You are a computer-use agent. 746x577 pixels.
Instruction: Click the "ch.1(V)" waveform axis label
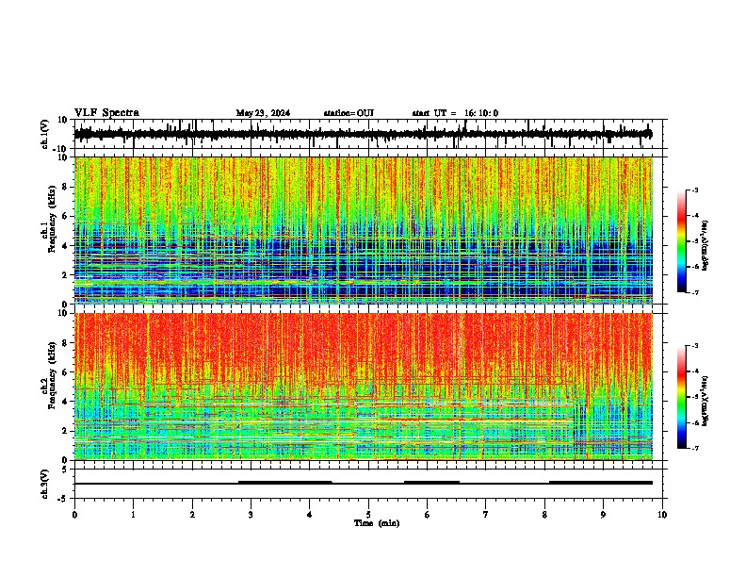coord(45,134)
